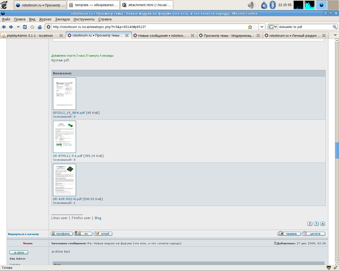Go to the Firefox Home page
The height and width of the screenshot is (271, 339).
pyautogui.click(x=40, y=27)
